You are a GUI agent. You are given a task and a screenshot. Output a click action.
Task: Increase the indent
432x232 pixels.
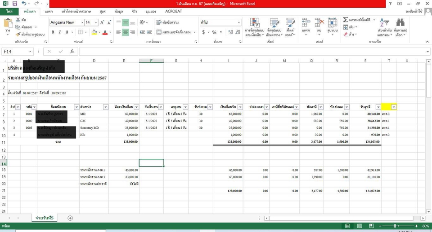[x=149, y=32]
